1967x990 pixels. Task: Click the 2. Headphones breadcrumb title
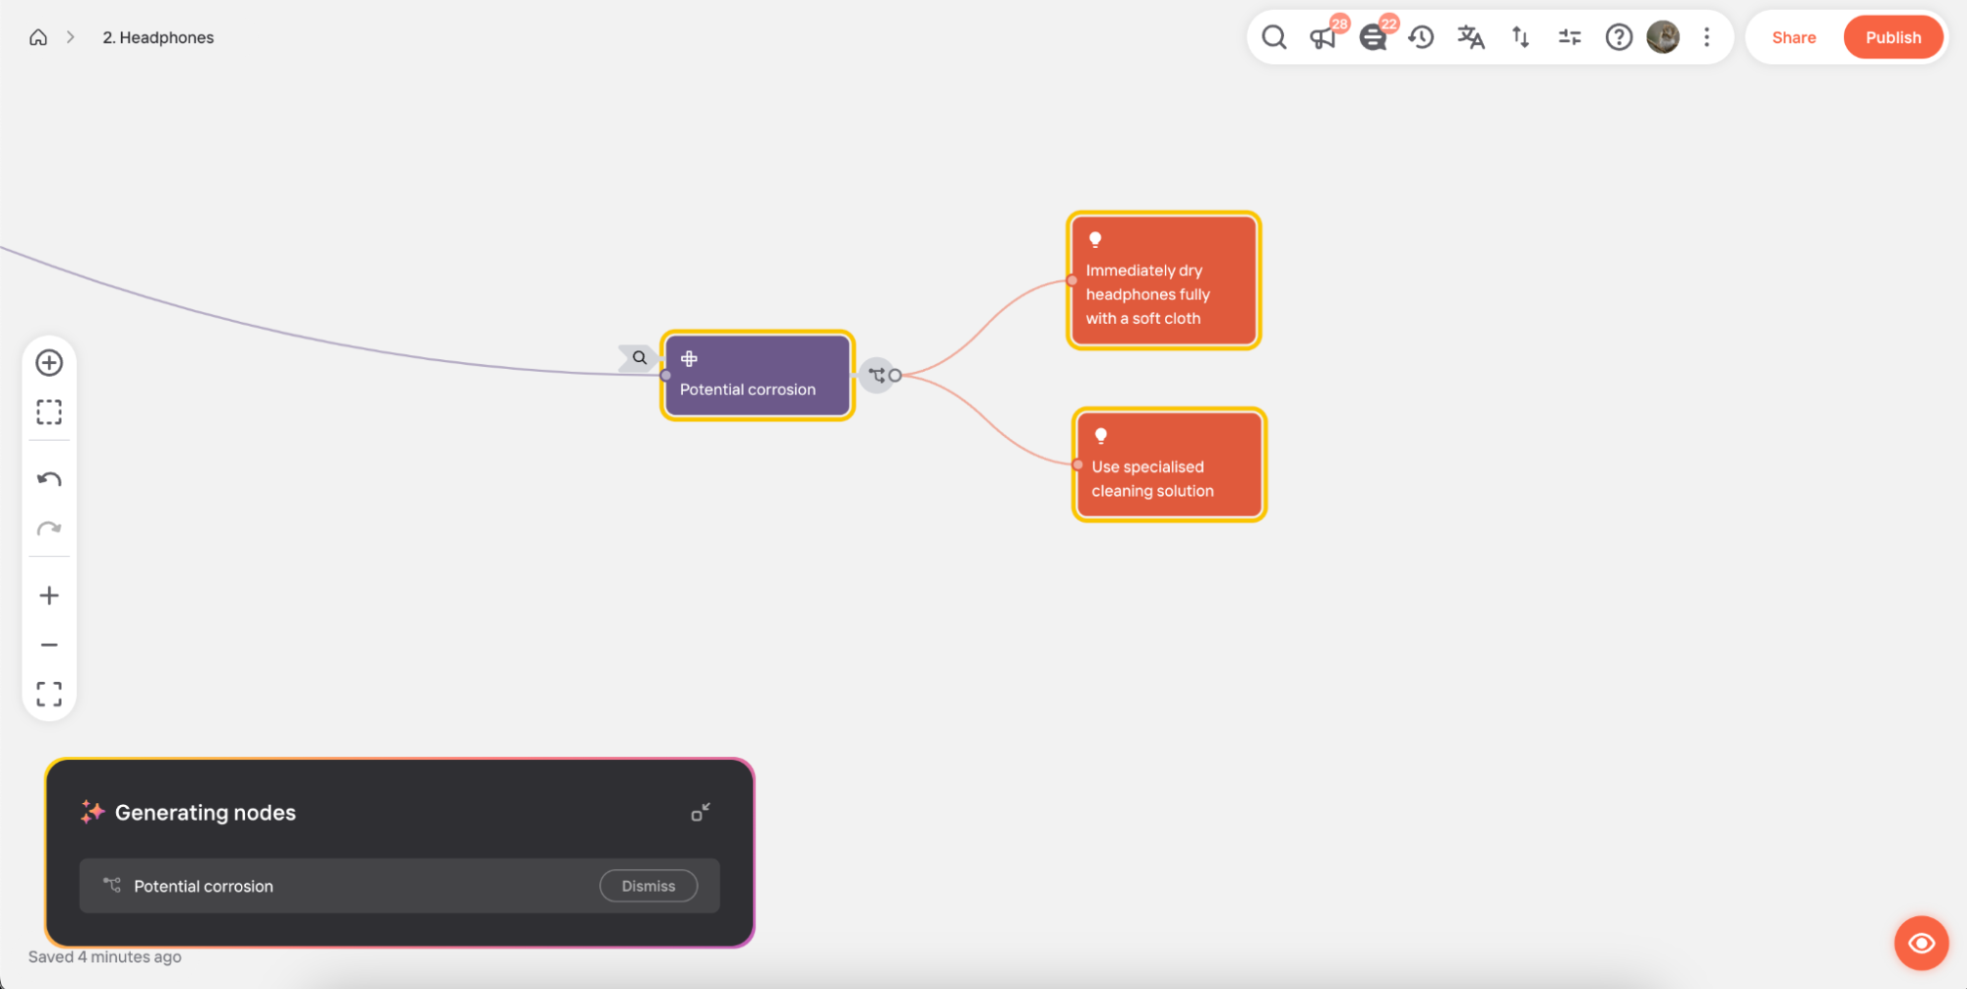[x=158, y=37]
